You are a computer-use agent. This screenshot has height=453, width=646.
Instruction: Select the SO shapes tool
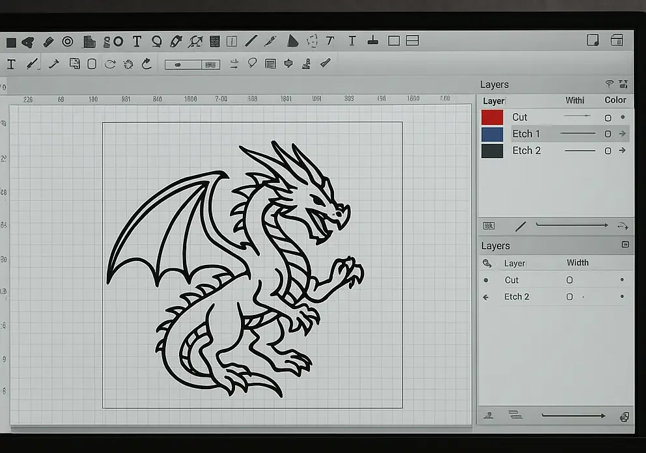coord(113,42)
